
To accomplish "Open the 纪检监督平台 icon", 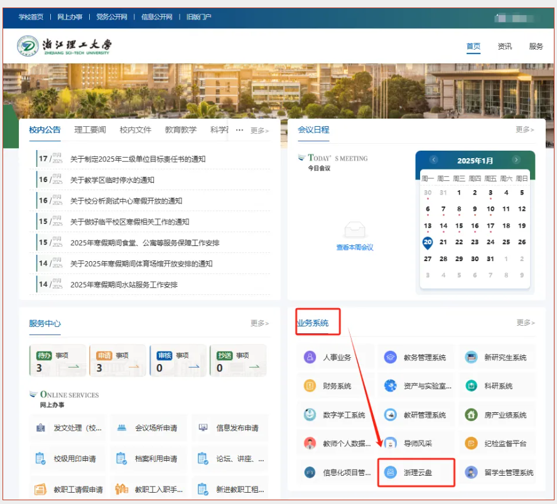I will pos(472,444).
